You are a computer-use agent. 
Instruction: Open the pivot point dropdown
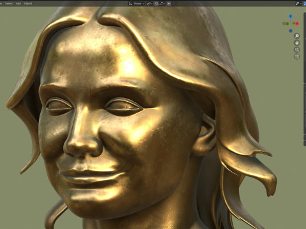150,3
